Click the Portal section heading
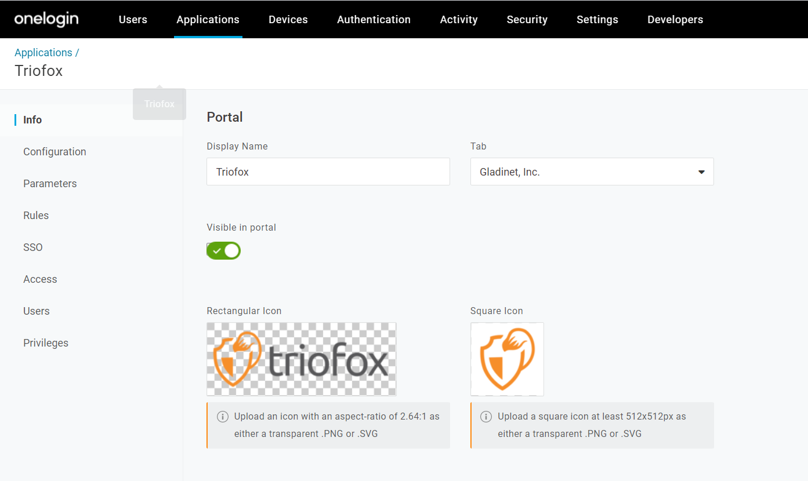808x481 pixels. 225,117
